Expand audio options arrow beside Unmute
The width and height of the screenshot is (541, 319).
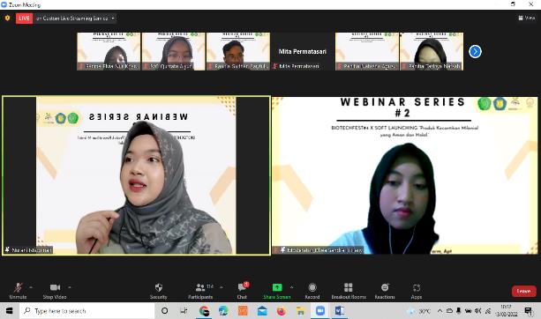pos(31,287)
